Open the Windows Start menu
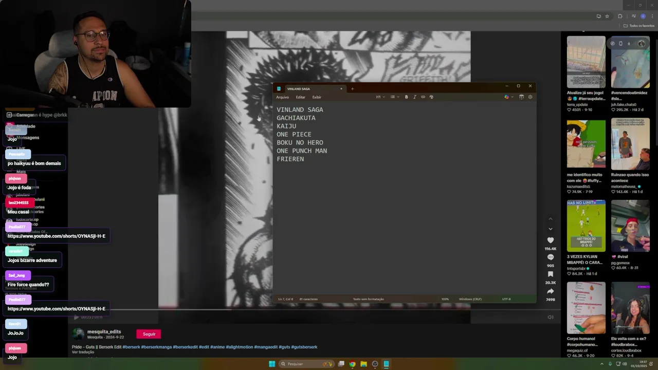This screenshot has width=658, height=370. [x=272, y=364]
